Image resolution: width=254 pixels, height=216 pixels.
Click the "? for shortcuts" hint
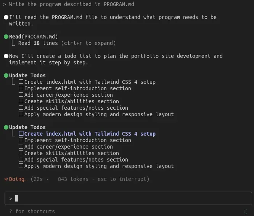(32, 211)
